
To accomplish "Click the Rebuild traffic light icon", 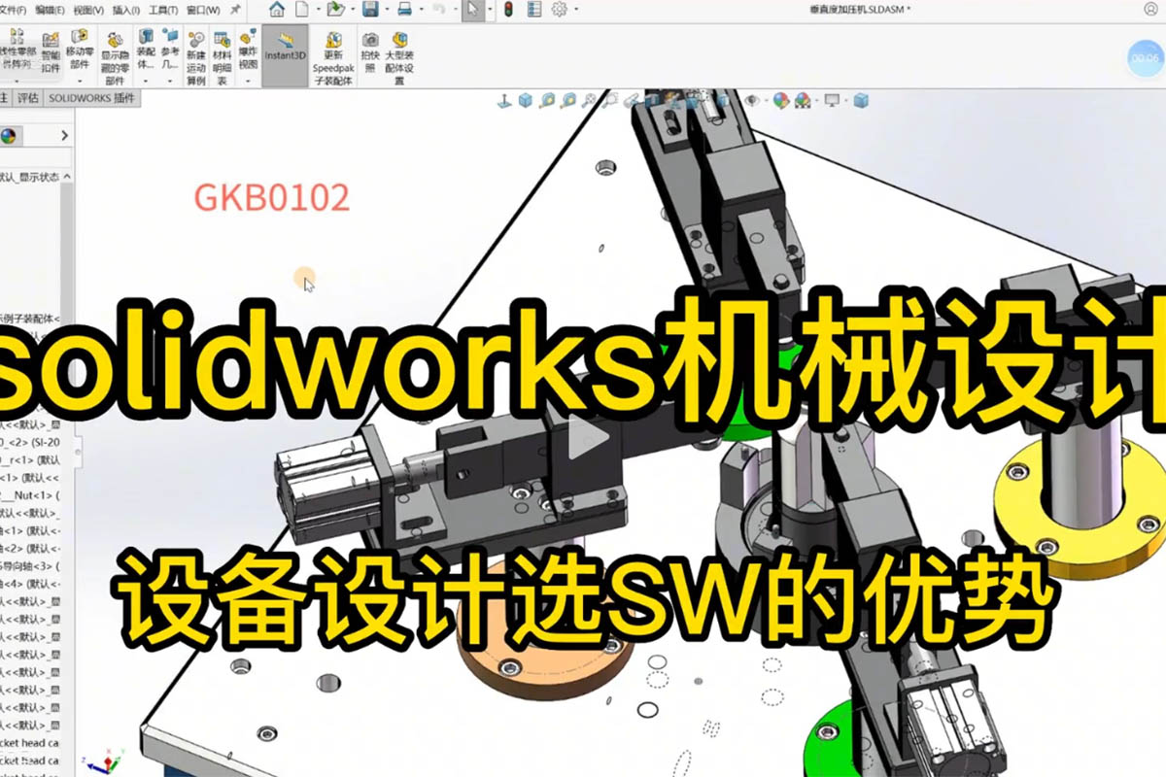I will click(x=507, y=10).
